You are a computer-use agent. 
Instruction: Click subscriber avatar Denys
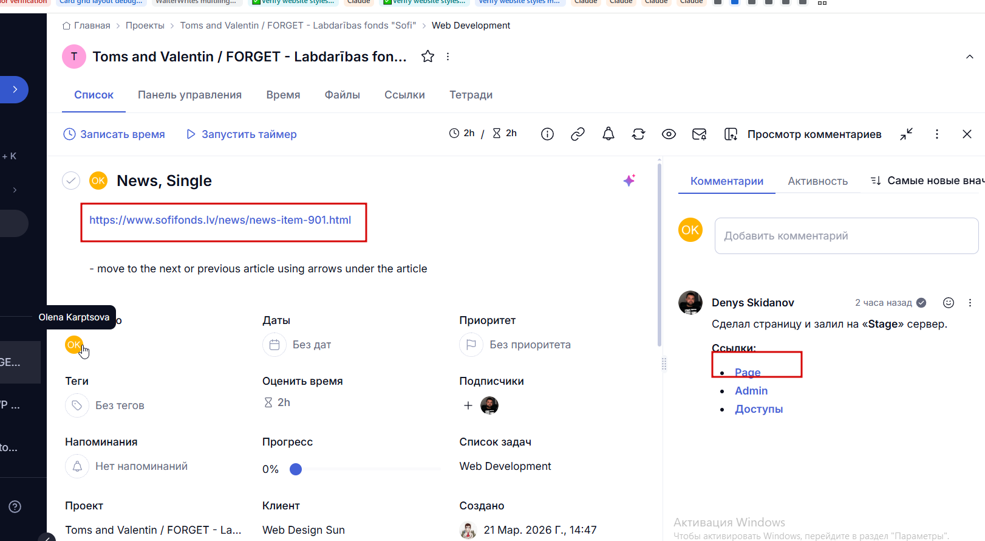click(489, 405)
